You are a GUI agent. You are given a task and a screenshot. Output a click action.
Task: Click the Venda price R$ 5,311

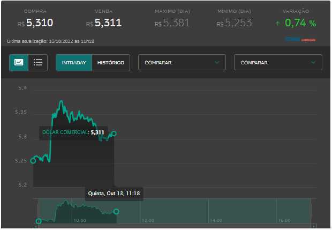pos(104,23)
